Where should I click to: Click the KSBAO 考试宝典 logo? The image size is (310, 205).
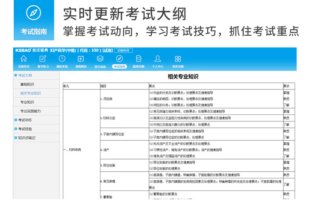[x=32, y=50]
